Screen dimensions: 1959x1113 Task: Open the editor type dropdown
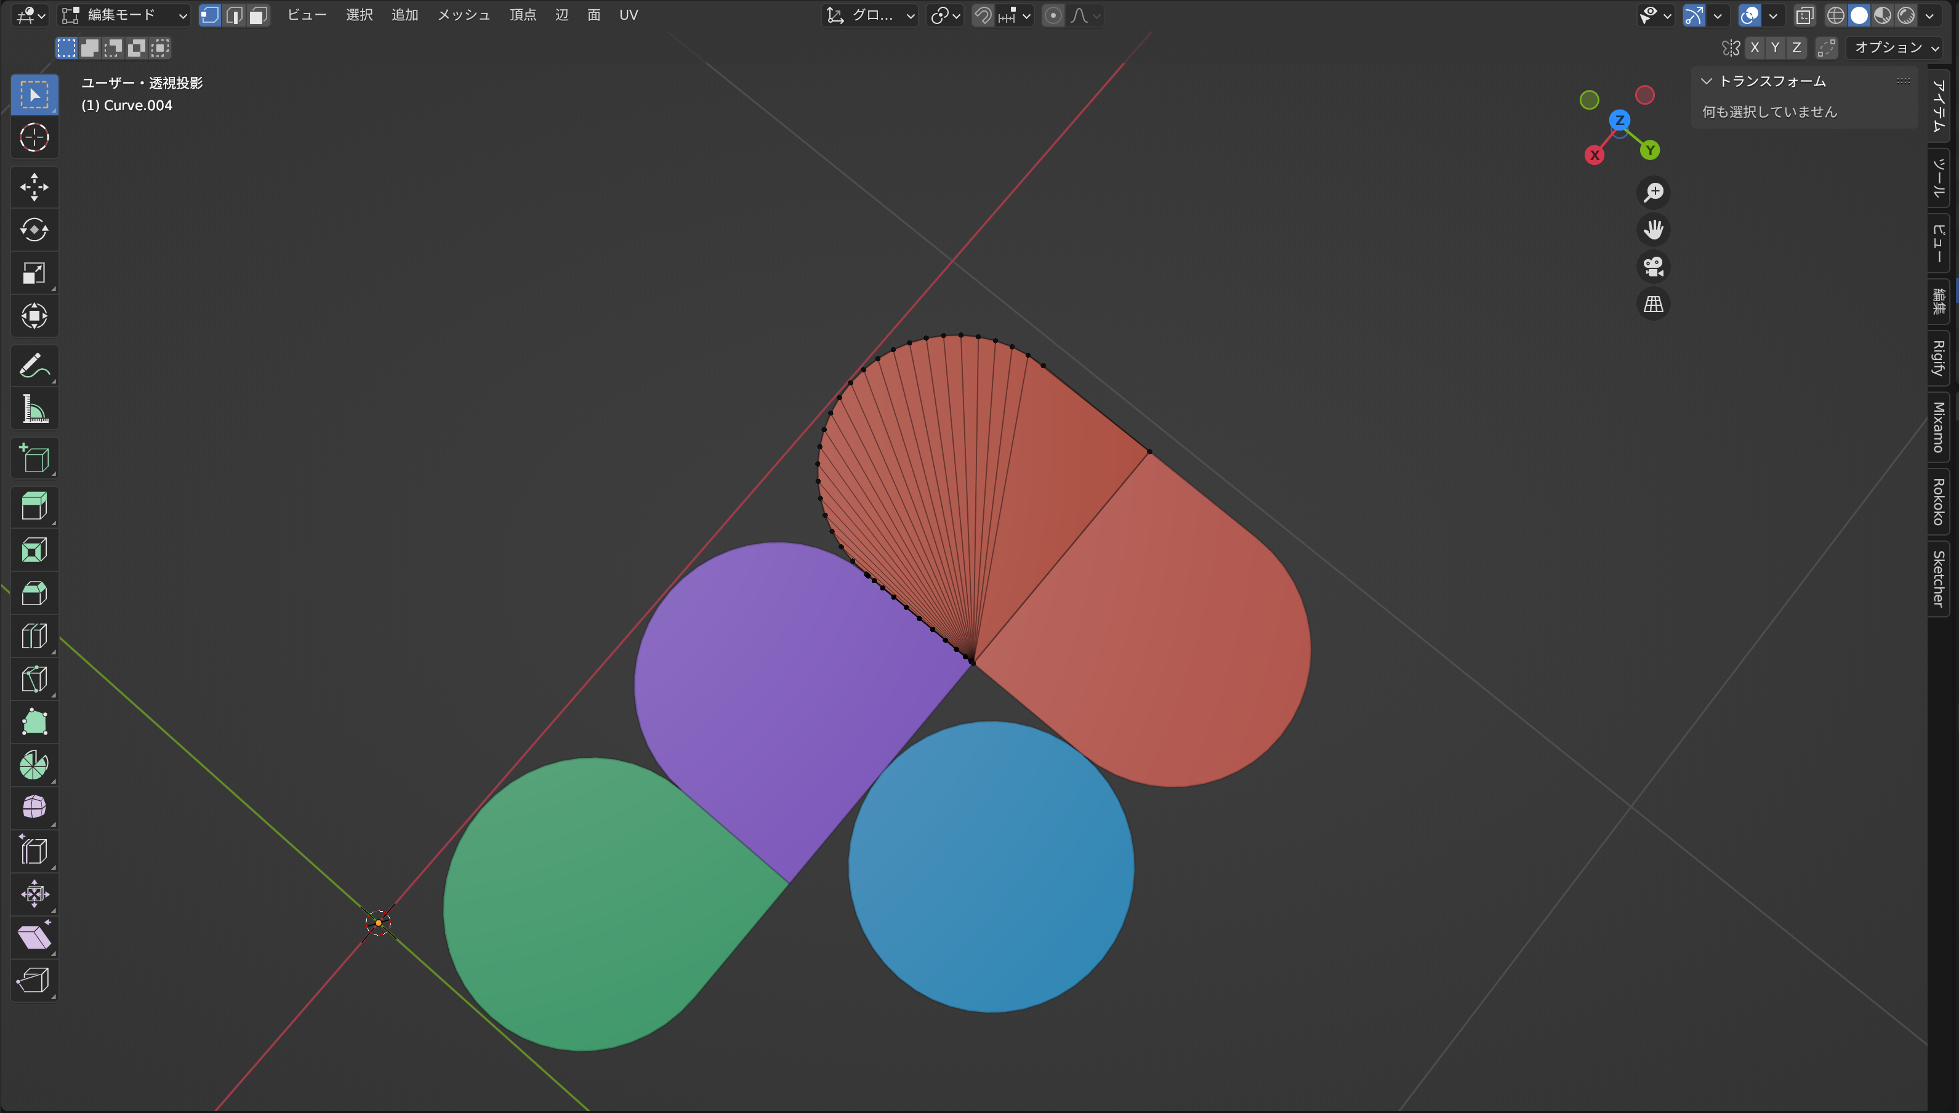click(x=31, y=15)
